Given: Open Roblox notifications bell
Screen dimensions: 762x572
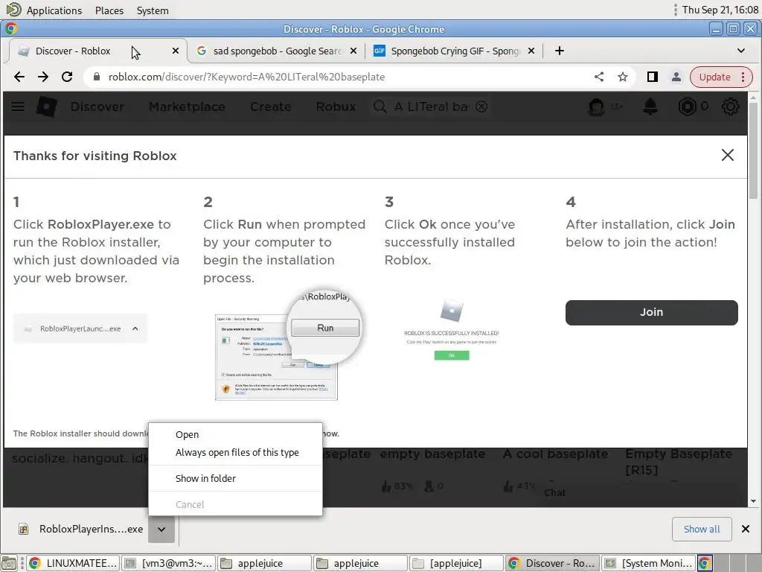Looking at the screenshot, I should [x=650, y=107].
